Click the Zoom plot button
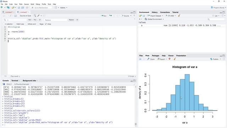This screenshot has width=227, height=128. tap(151, 59)
